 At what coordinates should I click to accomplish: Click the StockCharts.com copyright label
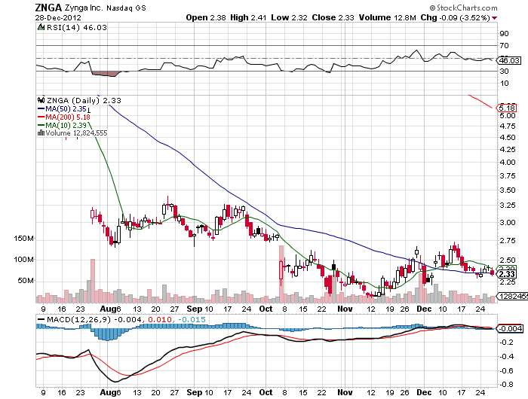pyautogui.click(x=463, y=8)
